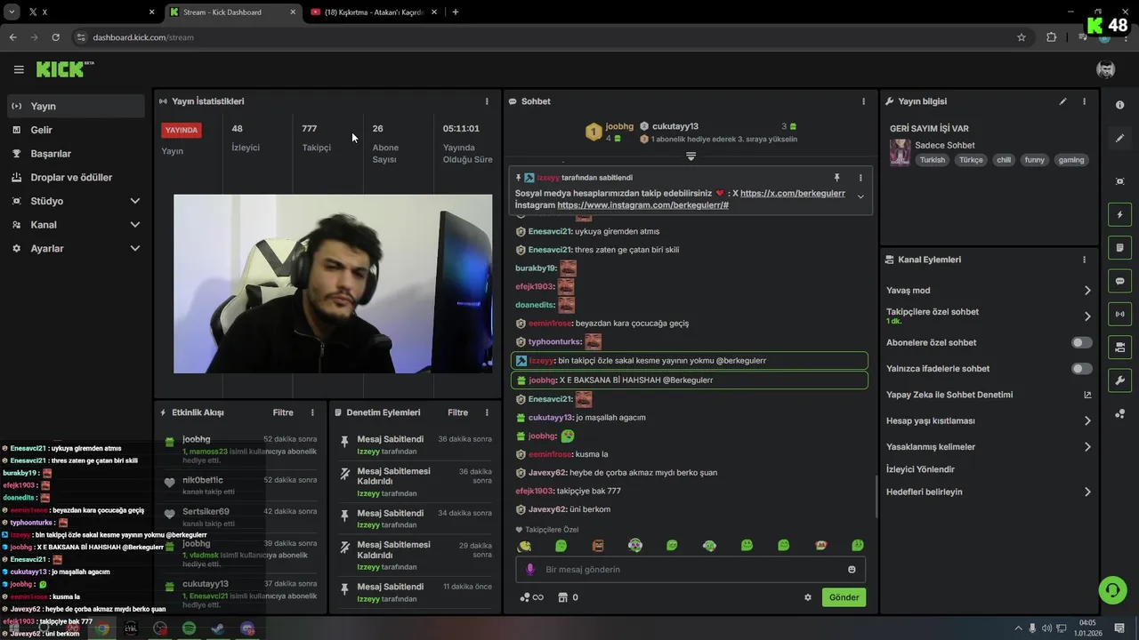Toggle the broadcast signal sidebar icon
Image resolution: width=1139 pixels, height=640 pixels.
click(1119, 314)
